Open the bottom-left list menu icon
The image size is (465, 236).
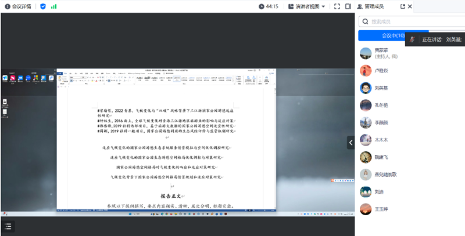[x=8, y=226]
